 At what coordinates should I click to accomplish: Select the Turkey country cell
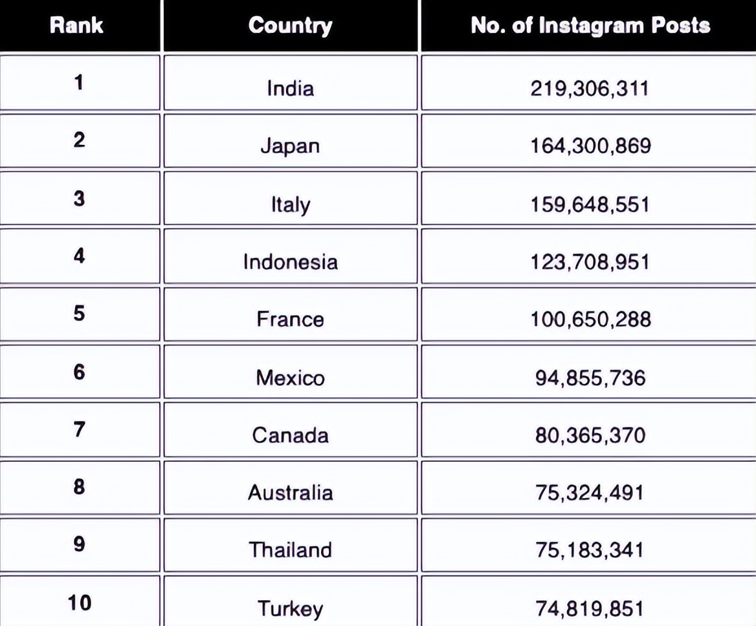coord(290,601)
